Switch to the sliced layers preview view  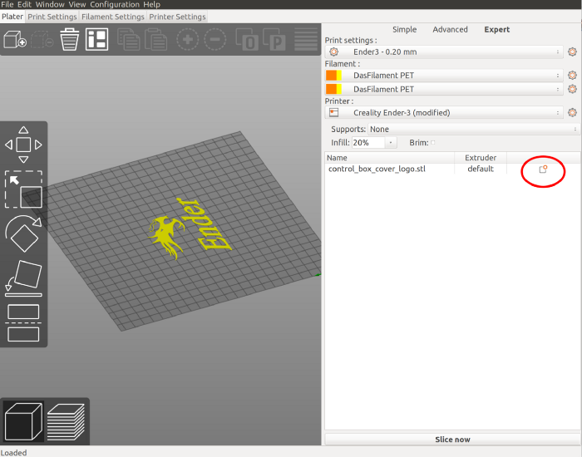pyautogui.click(x=67, y=420)
